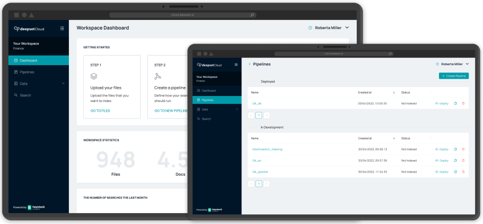Open the QA_en pipeline
The width and height of the screenshot is (483, 224).
(x=257, y=161)
